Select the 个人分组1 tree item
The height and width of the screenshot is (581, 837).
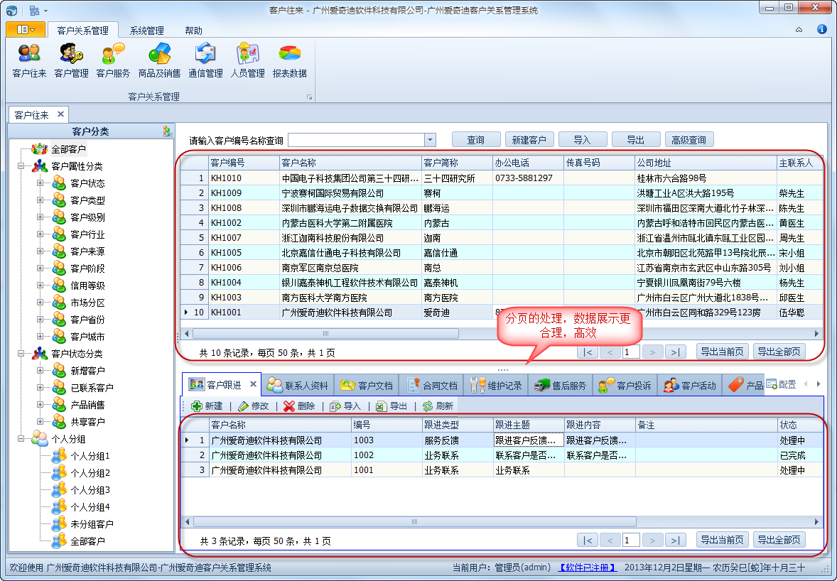click(90, 455)
